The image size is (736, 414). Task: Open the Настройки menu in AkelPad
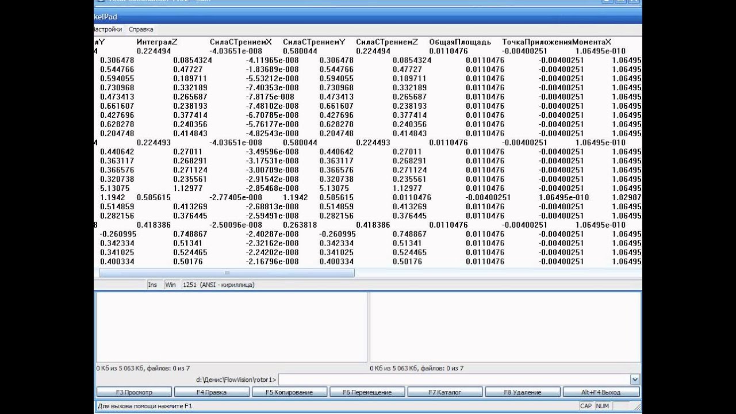pyautogui.click(x=108, y=29)
